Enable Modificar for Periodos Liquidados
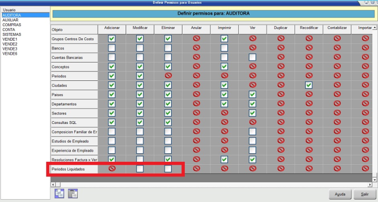378x202 pixels. point(140,168)
